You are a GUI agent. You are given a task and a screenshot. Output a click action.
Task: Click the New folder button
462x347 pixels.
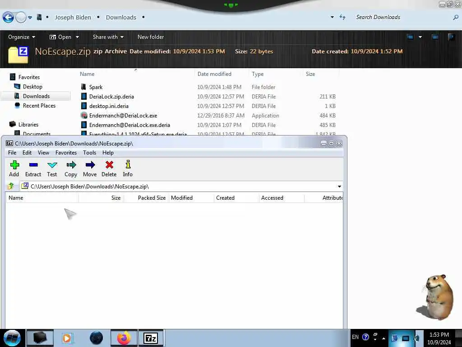click(x=151, y=37)
